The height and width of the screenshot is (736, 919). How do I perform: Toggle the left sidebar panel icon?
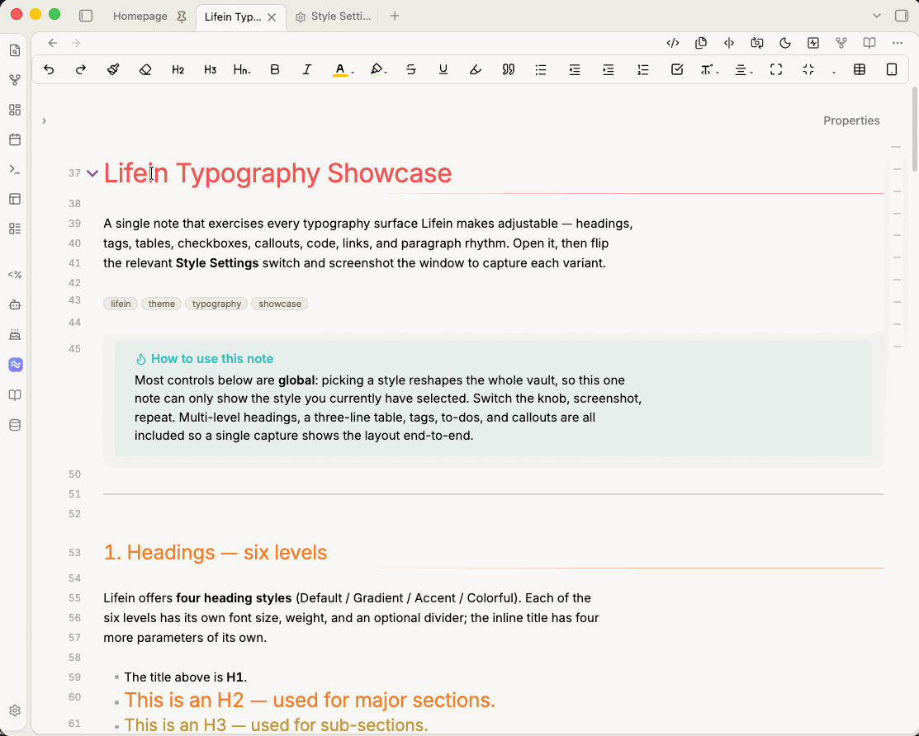(86, 16)
